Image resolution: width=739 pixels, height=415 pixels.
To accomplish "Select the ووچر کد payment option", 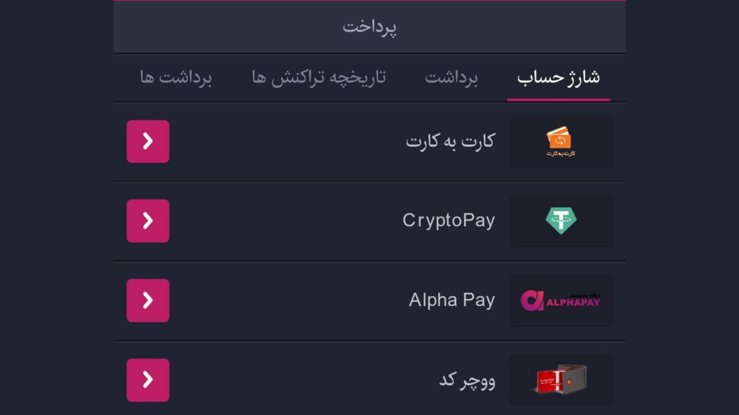I will (x=468, y=380).
